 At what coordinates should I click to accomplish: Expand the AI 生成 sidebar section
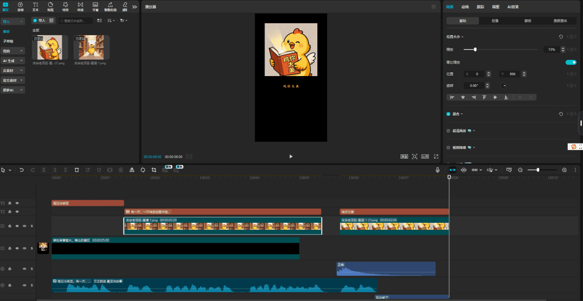tap(13, 60)
